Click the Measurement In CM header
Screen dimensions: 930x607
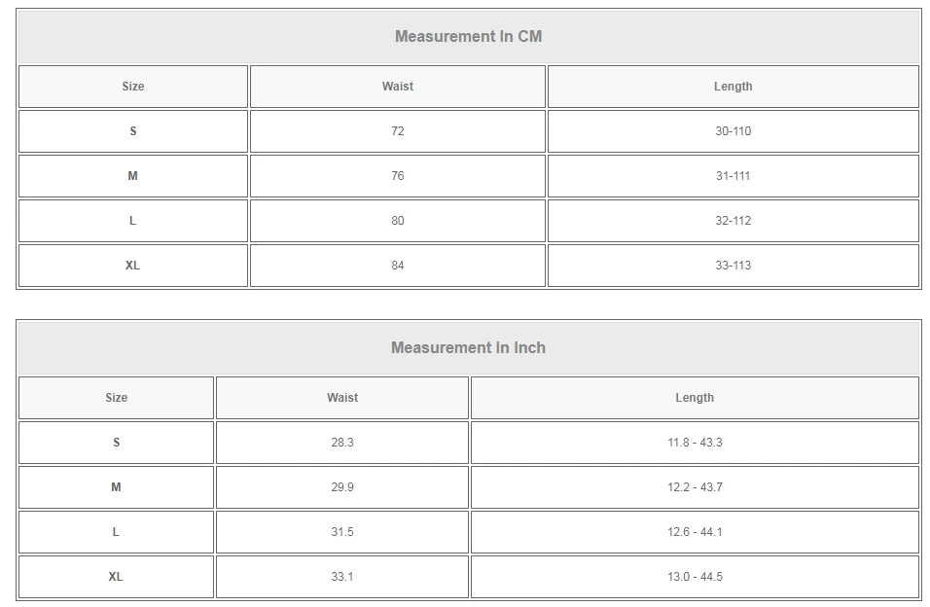(x=468, y=37)
